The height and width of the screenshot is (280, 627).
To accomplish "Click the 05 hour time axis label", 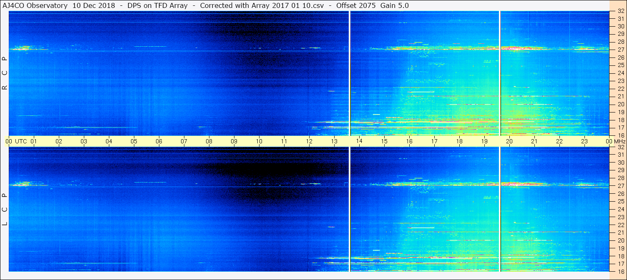I will pyautogui.click(x=134, y=141).
